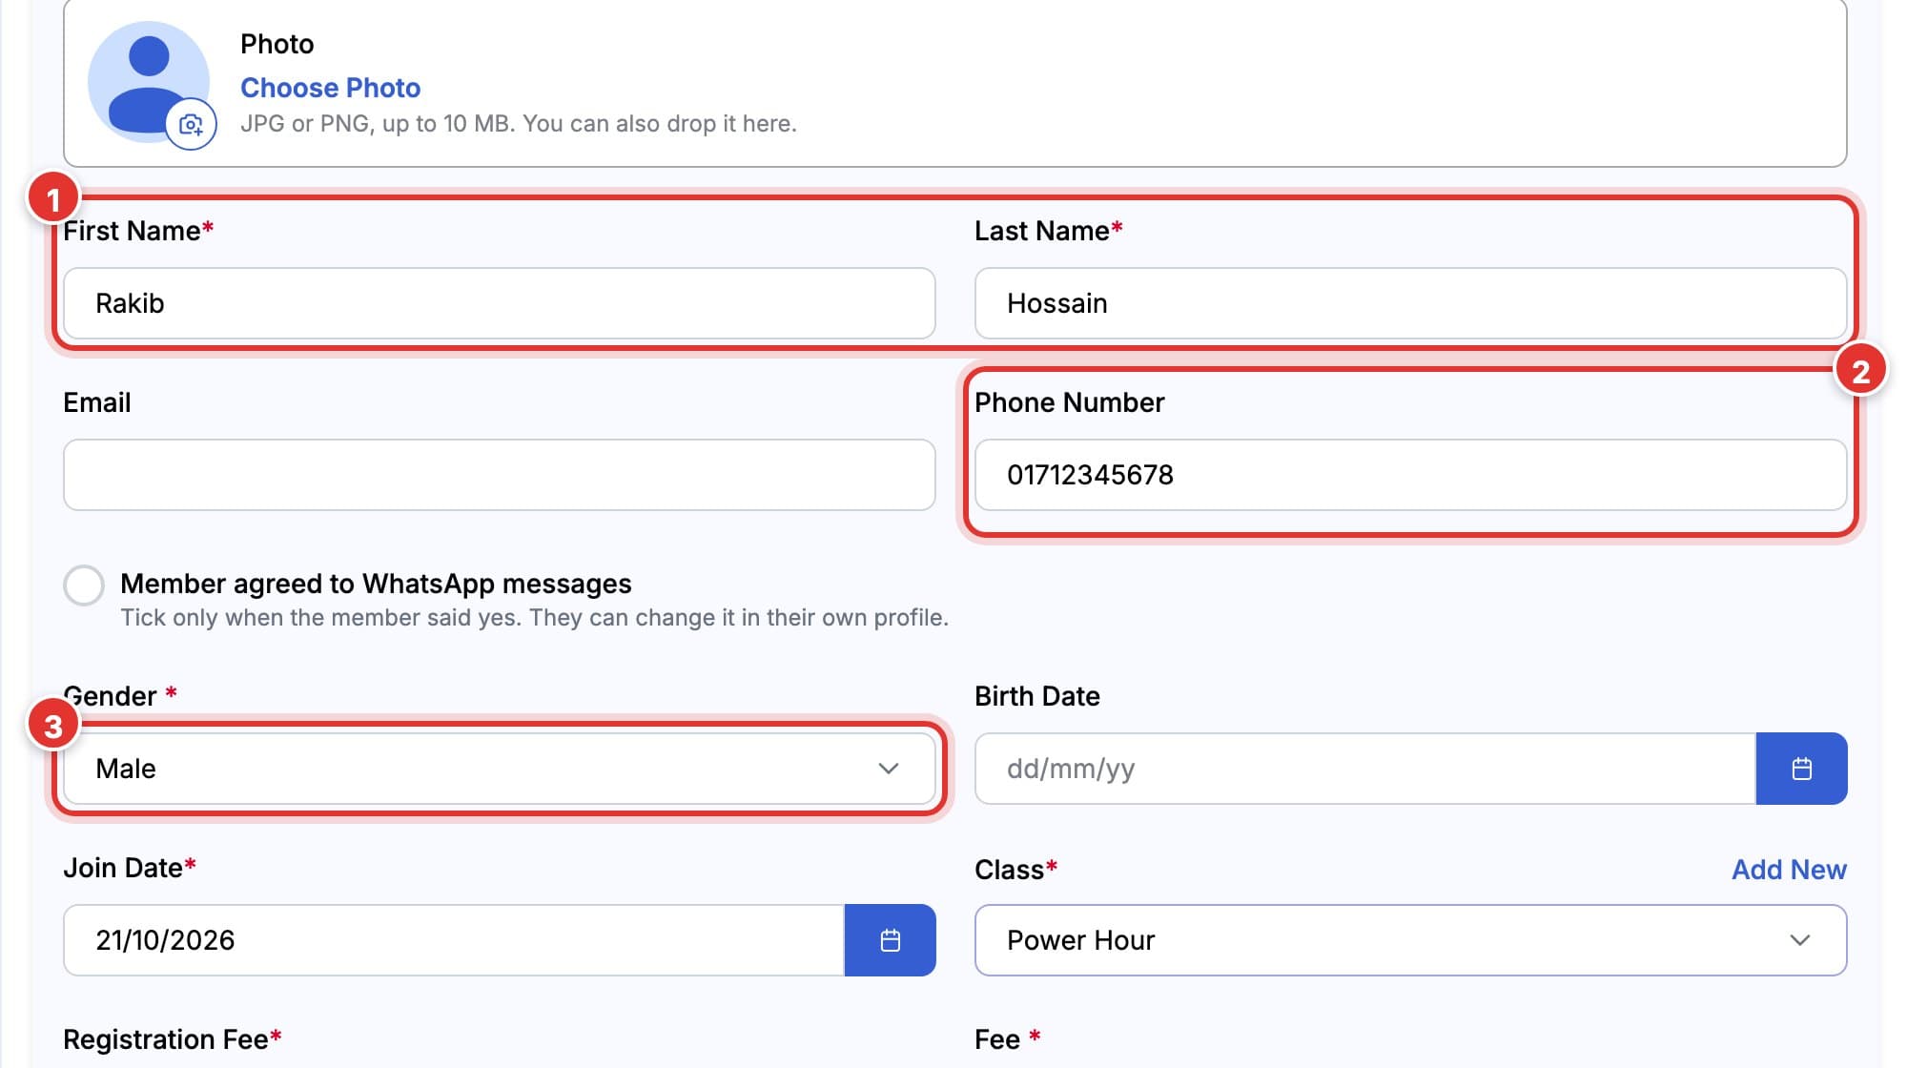This screenshot has height=1068, width=1907.
Task: Open the Join Date calendar picker
Action: (890, 940)
